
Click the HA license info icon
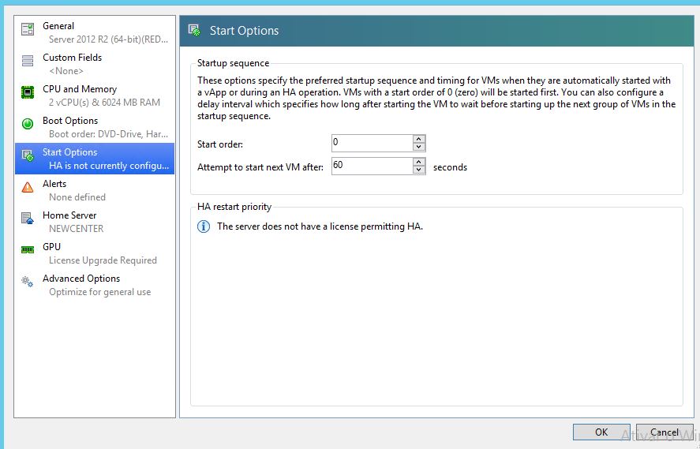point(203,226)
